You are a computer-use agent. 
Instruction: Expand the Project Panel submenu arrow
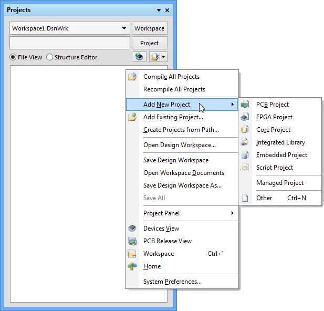click(x=233, y=213)
